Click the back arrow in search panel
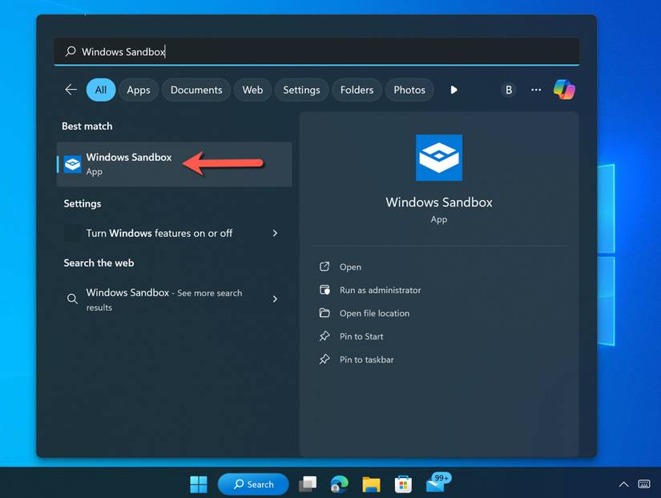661x498 pixels. [71, 90]
